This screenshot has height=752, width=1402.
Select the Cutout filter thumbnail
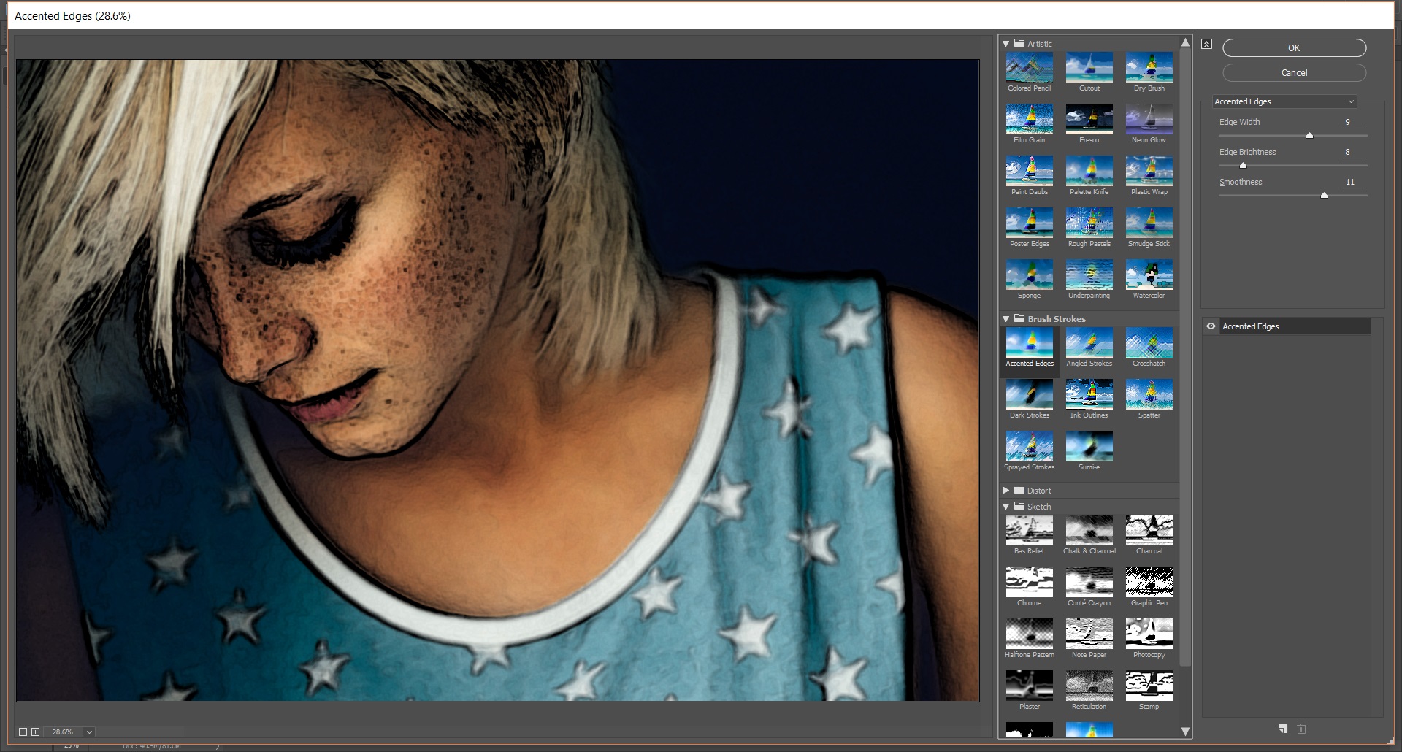[x=1089, y=67]
